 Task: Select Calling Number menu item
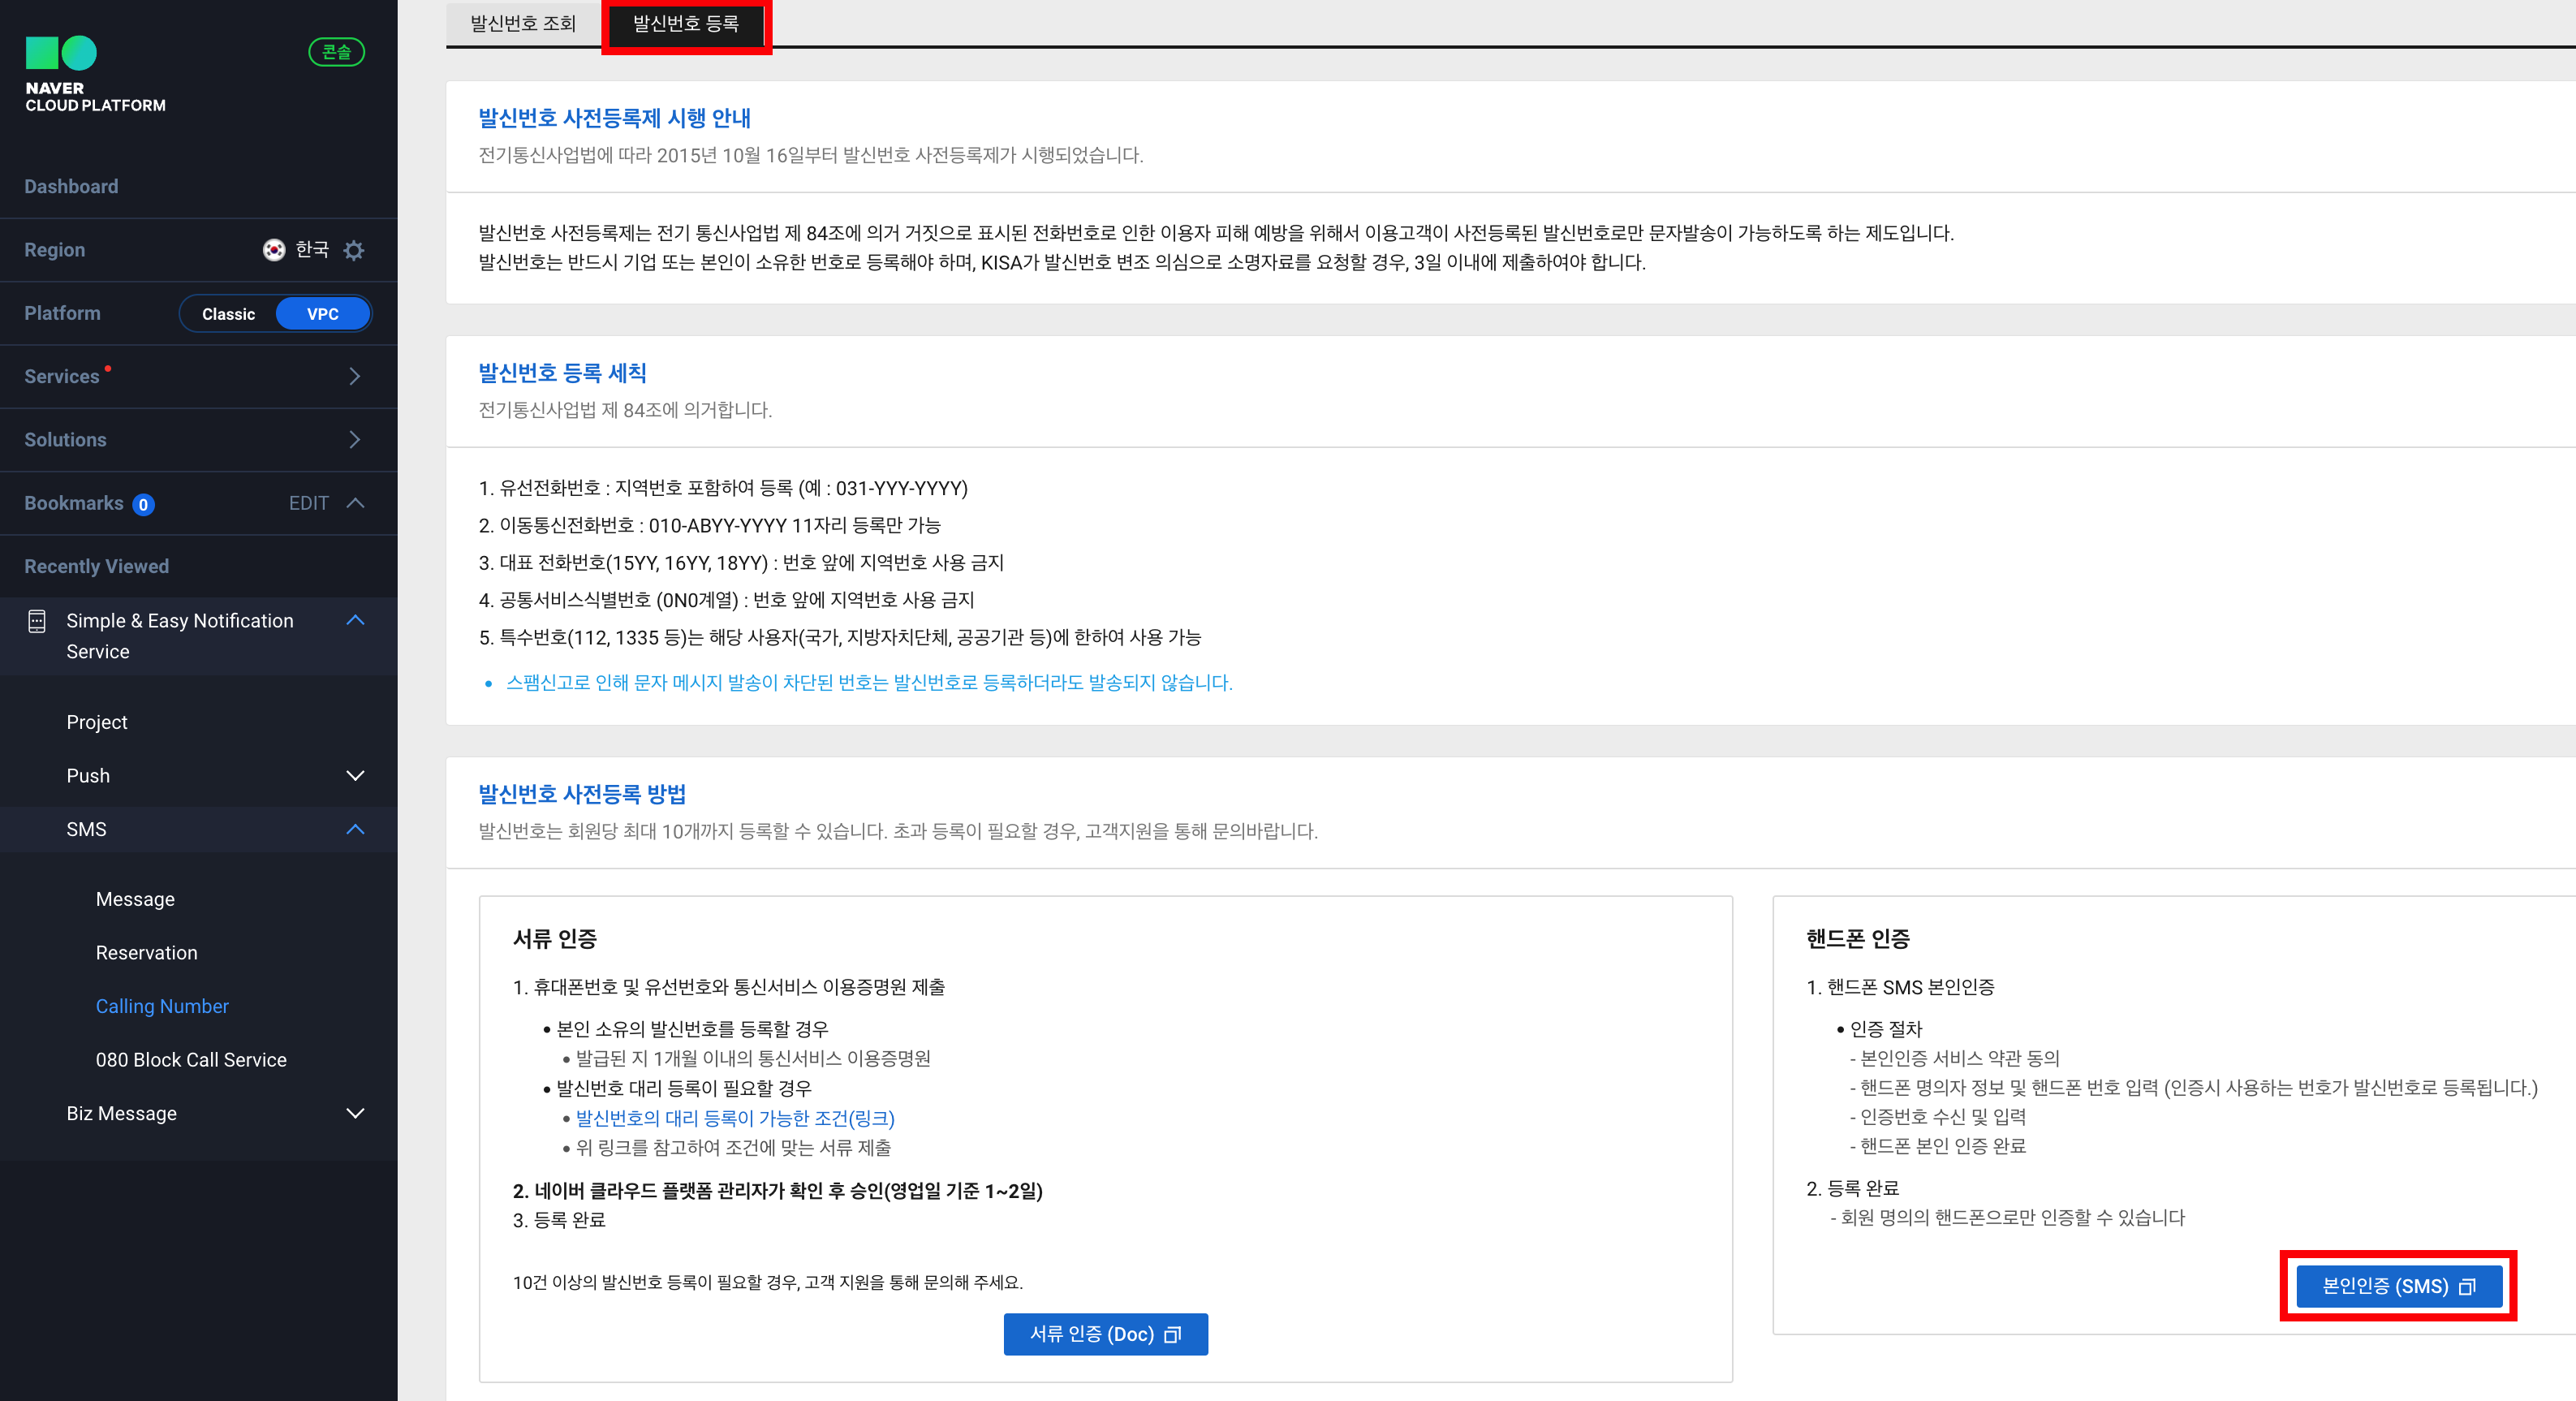(x=162, y=1006)
